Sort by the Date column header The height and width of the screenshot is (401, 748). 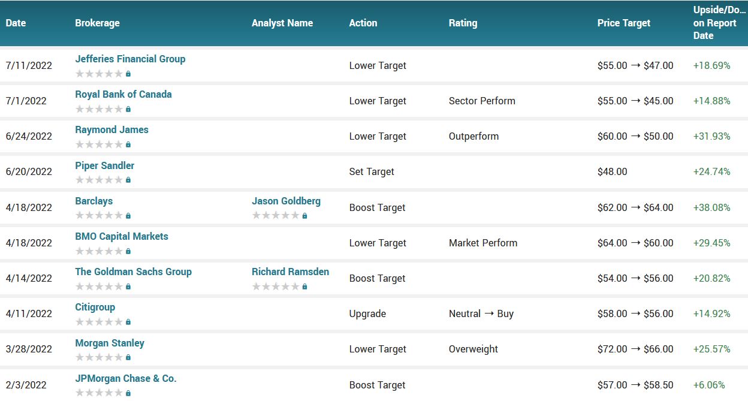[x=16, y=23]
